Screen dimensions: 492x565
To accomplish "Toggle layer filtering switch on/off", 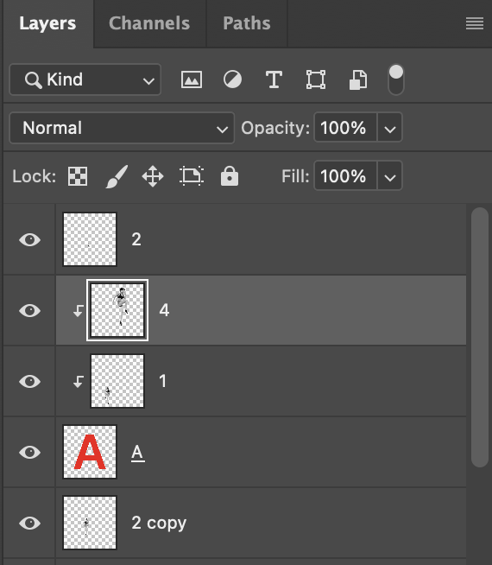I will coord(396,79).
